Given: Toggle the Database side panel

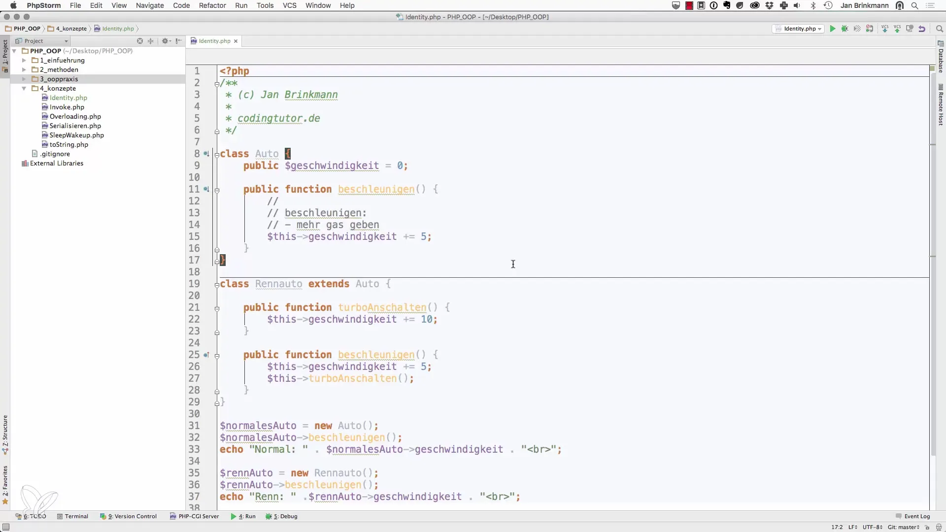Looking at the screenshot, I should (941, 57).
